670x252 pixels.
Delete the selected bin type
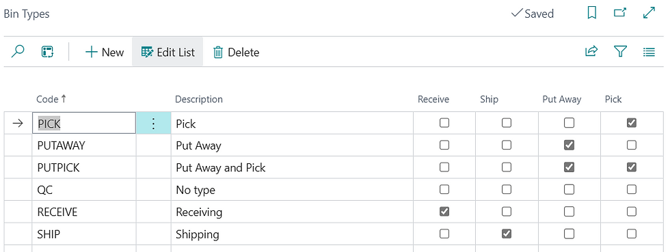[x=237, y=52]
